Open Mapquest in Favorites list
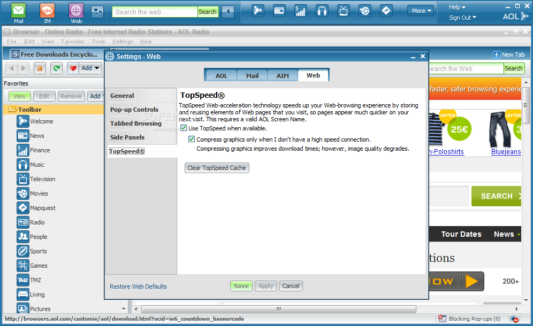The image size is (533, 326). coord(36,208)
